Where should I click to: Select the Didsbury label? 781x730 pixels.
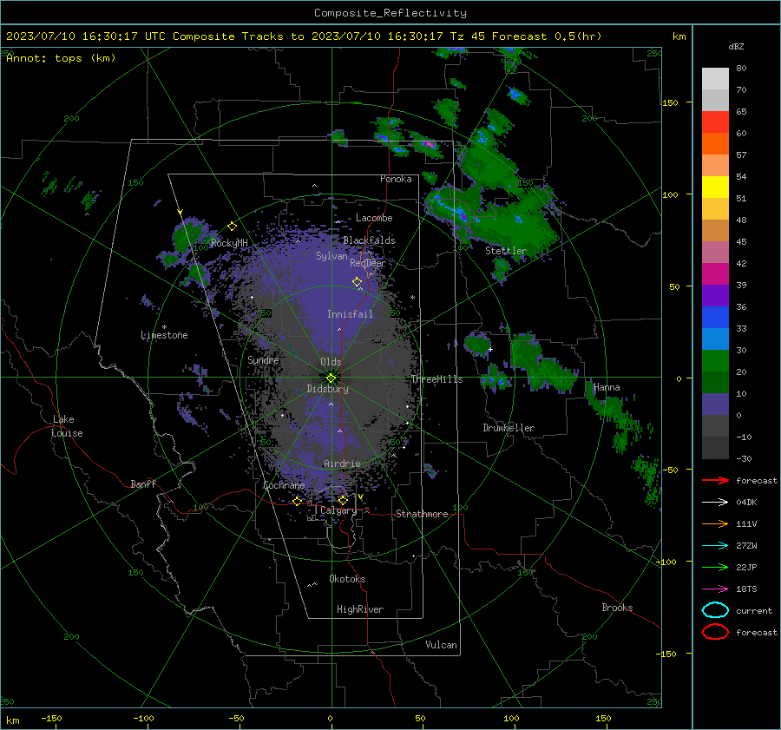[x=327, y=389]
